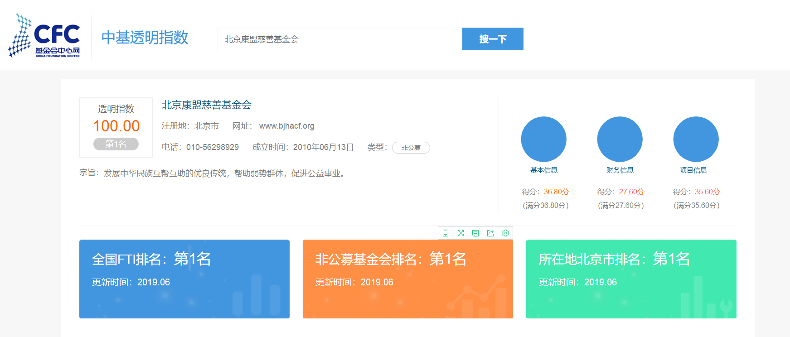Screen dimensions: 790x337
Task: Open the gear settings icon in the floating toolbar
Action: coord(505,233)
